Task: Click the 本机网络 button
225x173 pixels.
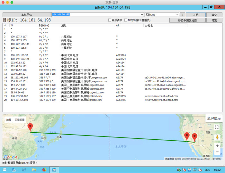Action: click(27, 15)
